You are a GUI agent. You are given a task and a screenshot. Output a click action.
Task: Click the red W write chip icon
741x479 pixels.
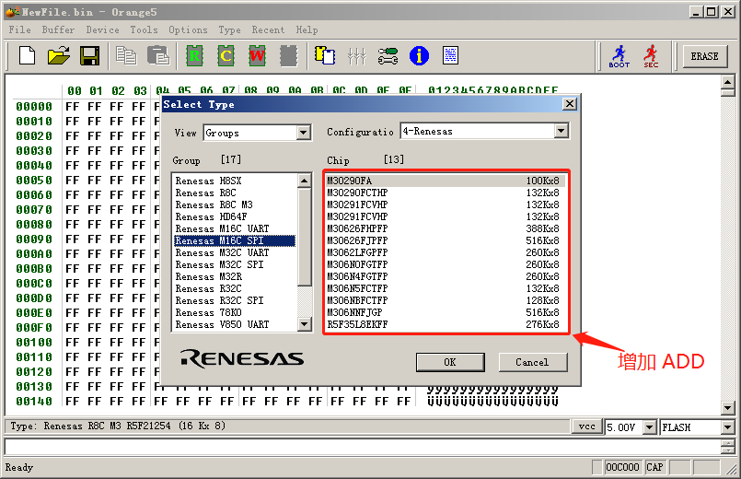click(257, 56)
